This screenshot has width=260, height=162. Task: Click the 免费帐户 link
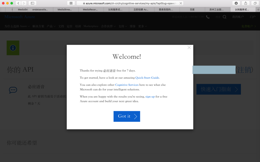click(x=248, y=26)
